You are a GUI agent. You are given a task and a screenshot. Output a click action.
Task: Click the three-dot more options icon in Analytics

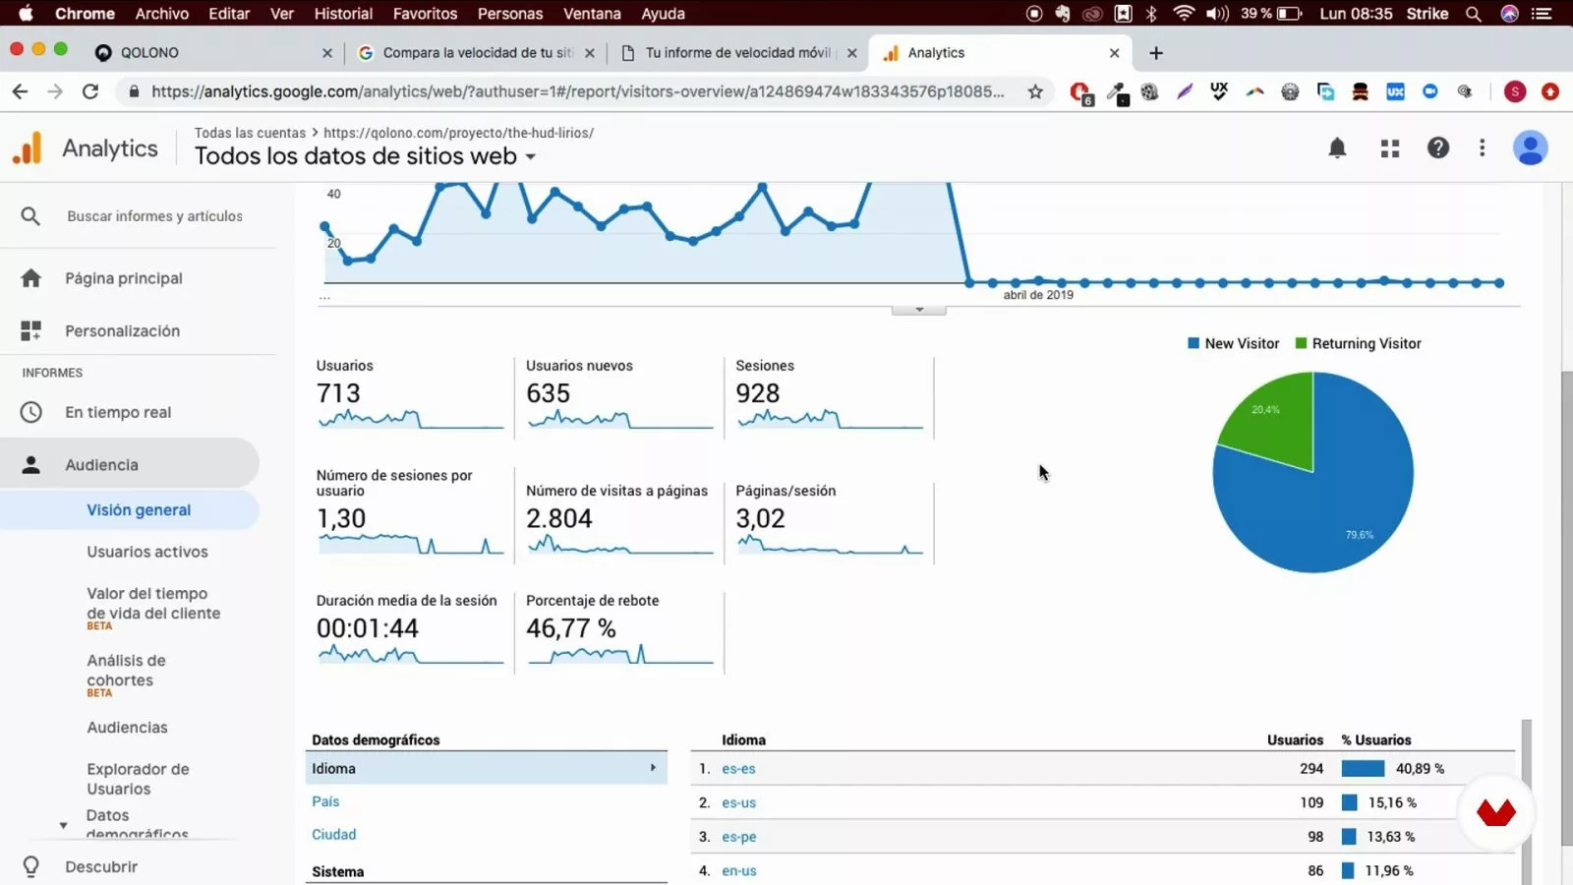tap(1482, 148)
